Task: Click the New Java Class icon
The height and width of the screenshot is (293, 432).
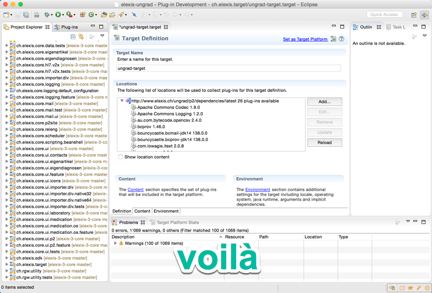Action: pos(91,15)
